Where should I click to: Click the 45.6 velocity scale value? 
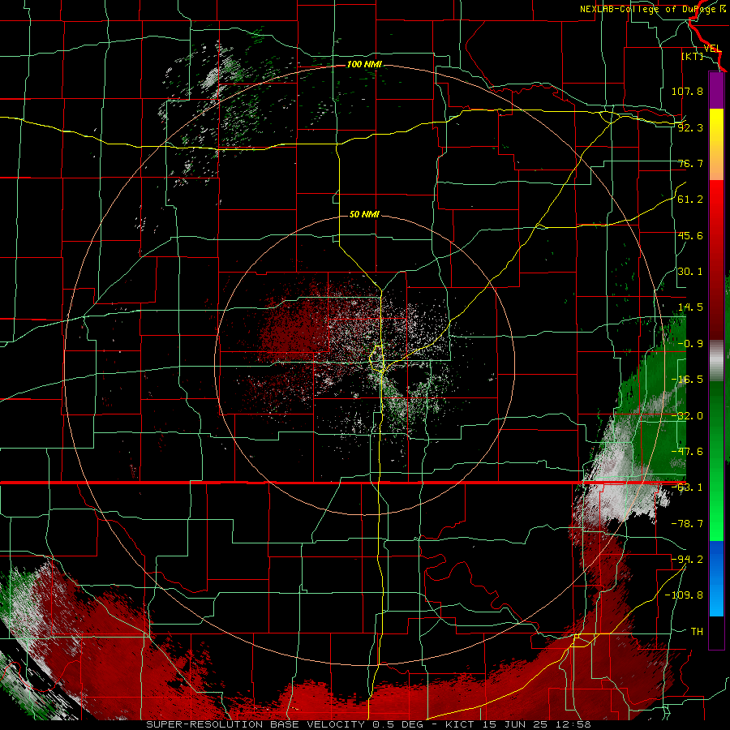(690, 235)
